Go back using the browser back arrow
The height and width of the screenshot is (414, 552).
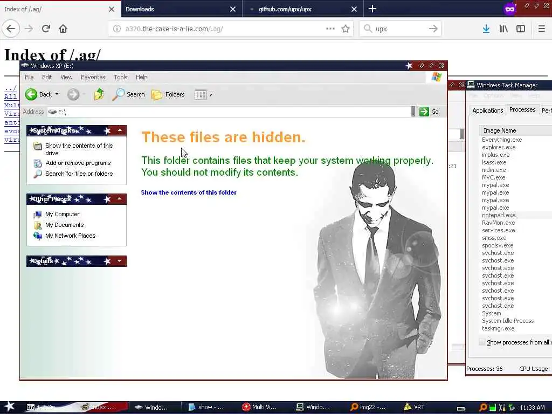(x=11, y=29)
